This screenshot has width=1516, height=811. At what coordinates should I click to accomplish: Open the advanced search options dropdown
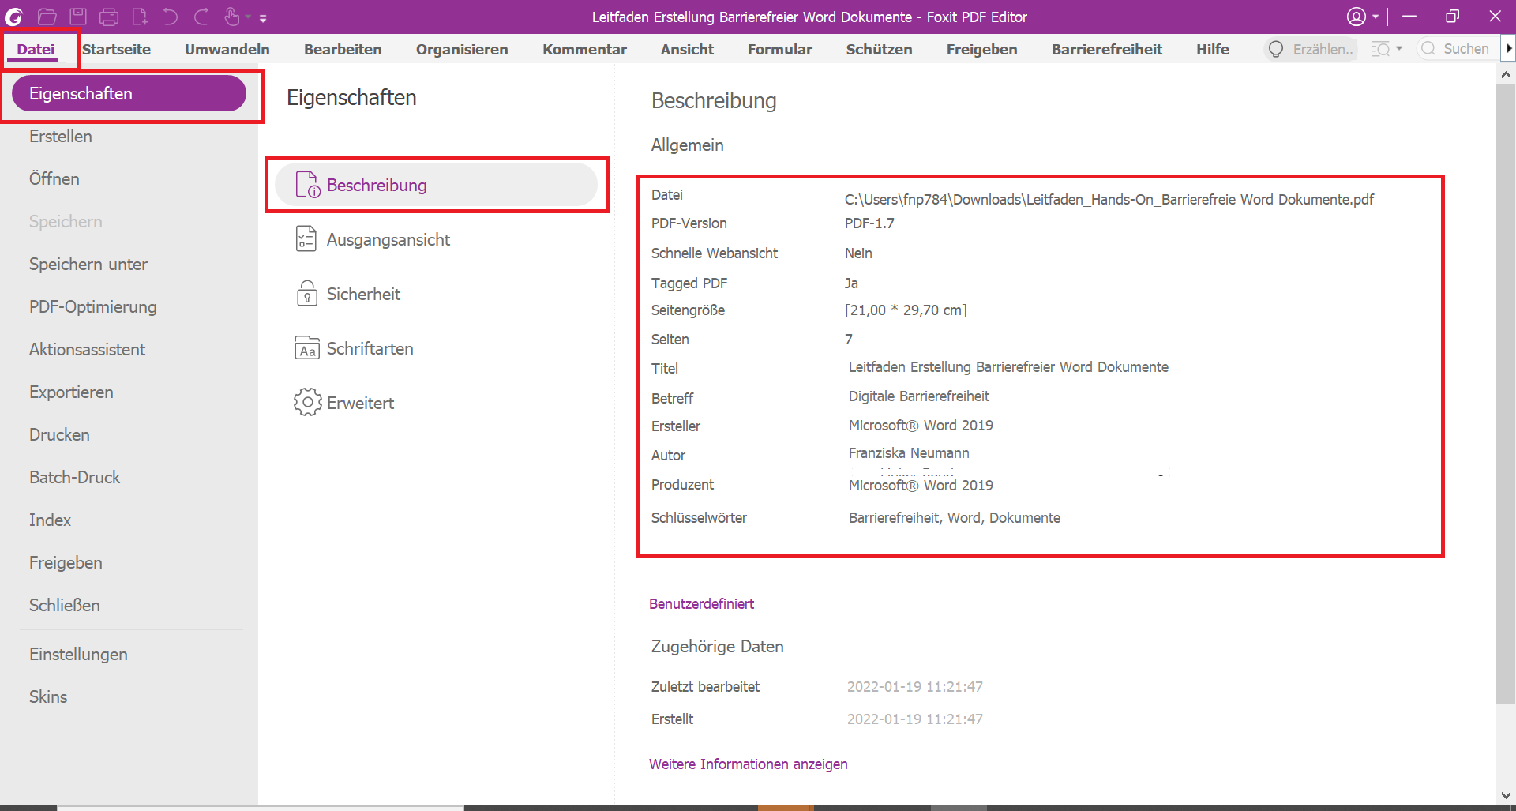click(1387, 49)
